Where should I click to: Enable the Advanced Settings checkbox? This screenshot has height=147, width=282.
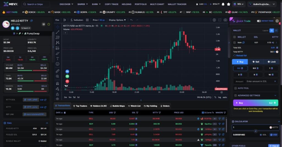[x=235, y=95]
